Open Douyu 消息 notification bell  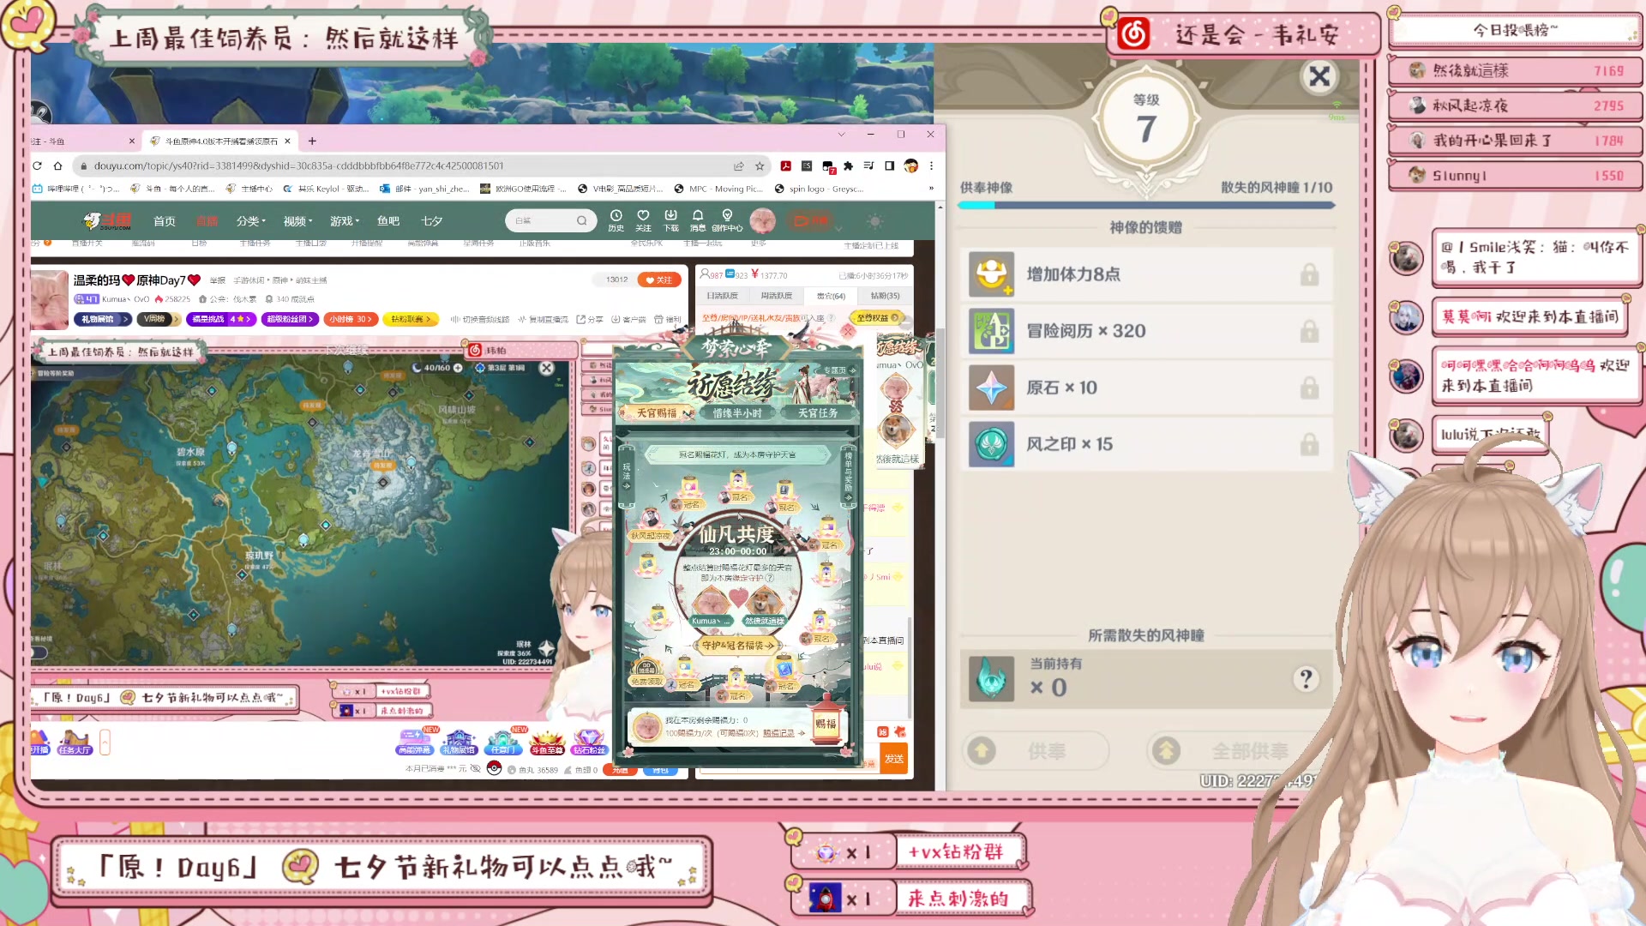[698, 220]
